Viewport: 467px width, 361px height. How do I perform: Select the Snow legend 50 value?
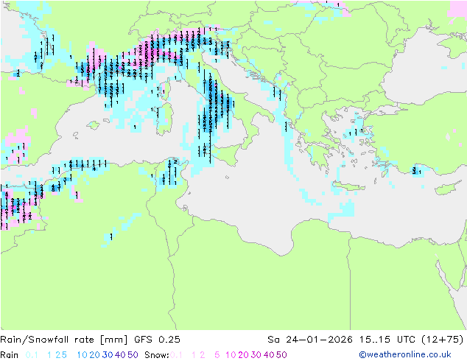(x=281, y=355)
